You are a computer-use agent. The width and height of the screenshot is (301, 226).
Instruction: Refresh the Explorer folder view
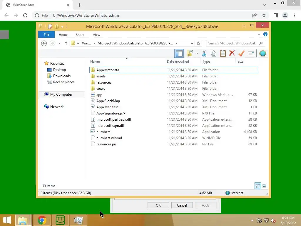tap(198, 43)
